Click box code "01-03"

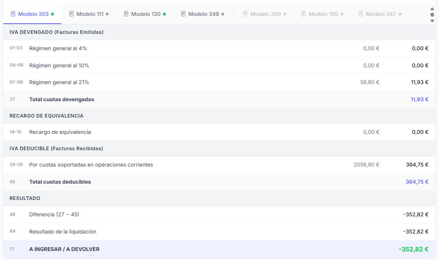pos(16,48)
